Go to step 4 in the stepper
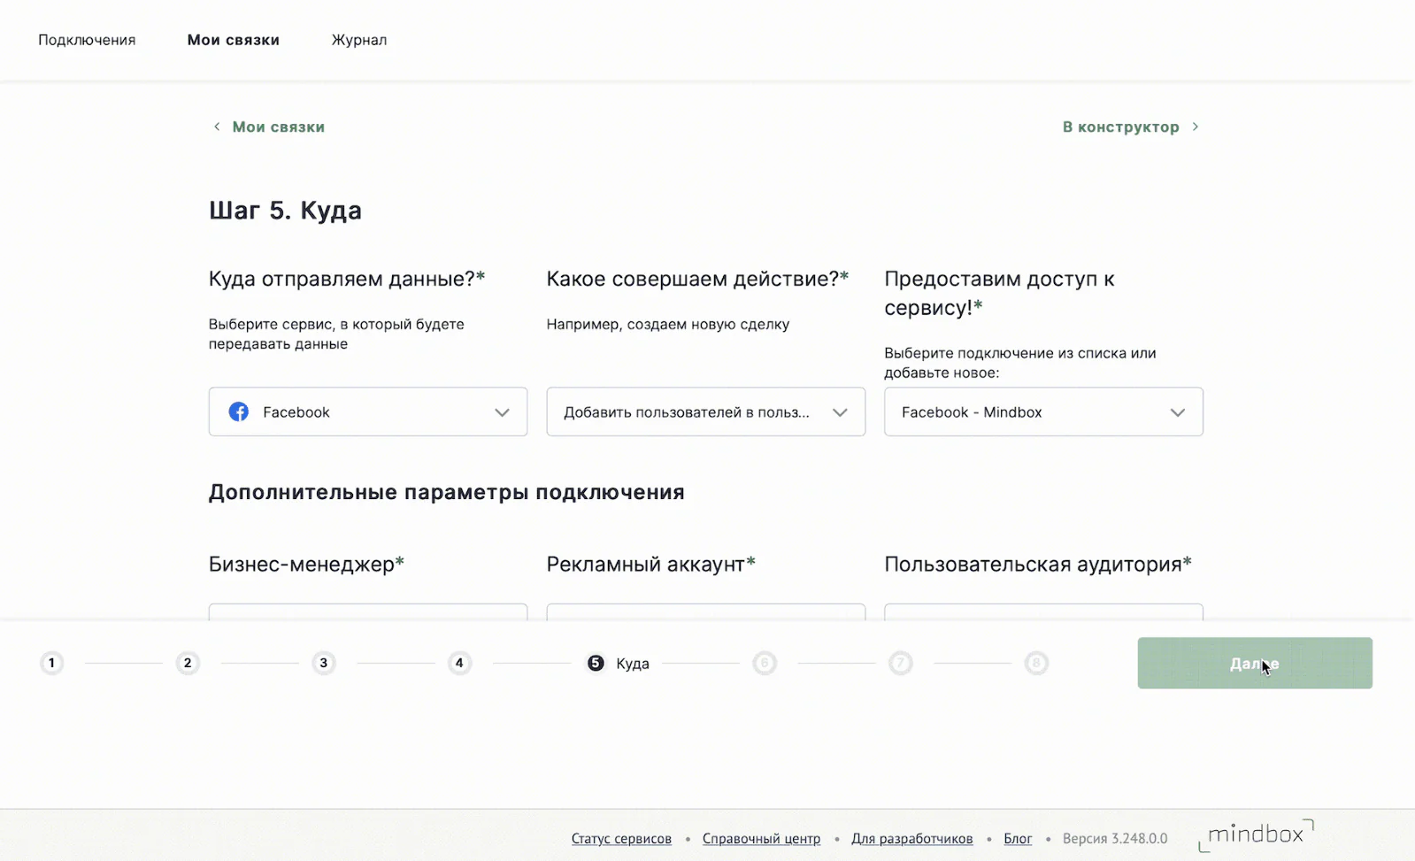 (459, 663)
